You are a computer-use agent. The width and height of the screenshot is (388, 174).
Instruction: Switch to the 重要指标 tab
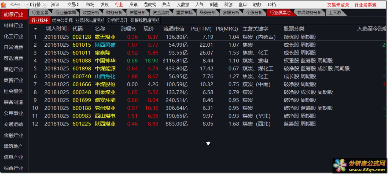coord(185,13)
